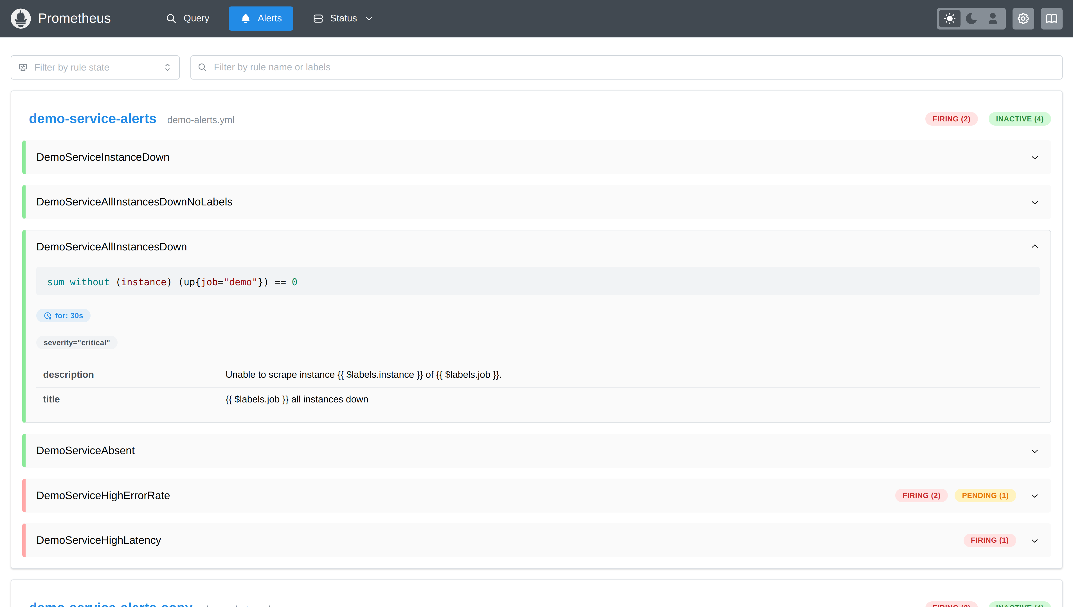Collapse the DemoServiceAllInstancesDown alert rule
The width and height of the screenshot is (1073, 607).
1035,246
